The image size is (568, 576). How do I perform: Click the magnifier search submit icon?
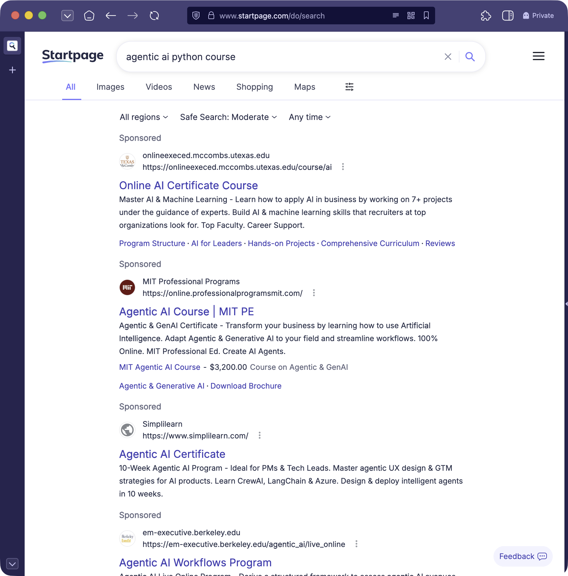coord(470,57)
